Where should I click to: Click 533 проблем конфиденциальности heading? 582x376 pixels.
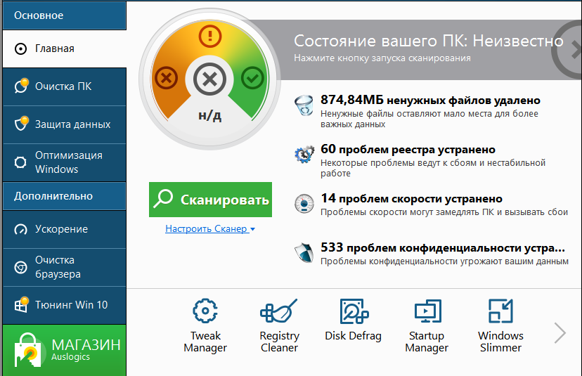[443, 247]
